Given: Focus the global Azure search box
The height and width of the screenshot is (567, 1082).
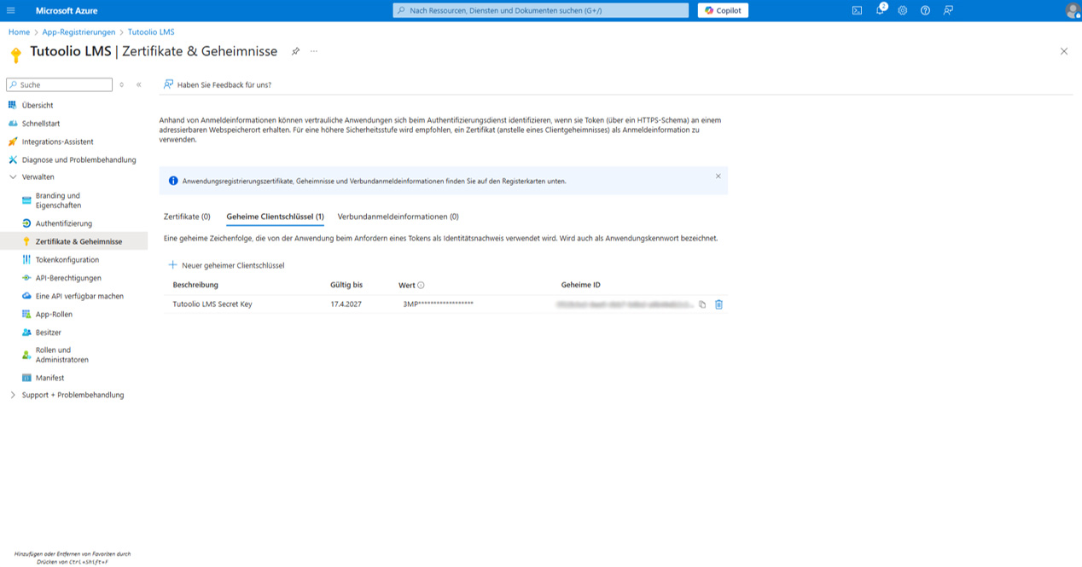Looking at the screenshot, I should (x=540, y=10).
